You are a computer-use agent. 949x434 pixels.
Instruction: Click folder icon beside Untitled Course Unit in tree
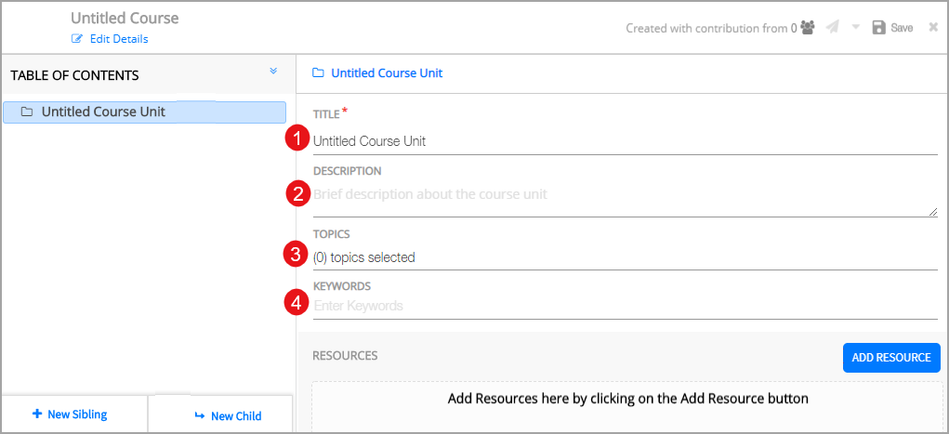pyautogui.click(x=27, y=112)
